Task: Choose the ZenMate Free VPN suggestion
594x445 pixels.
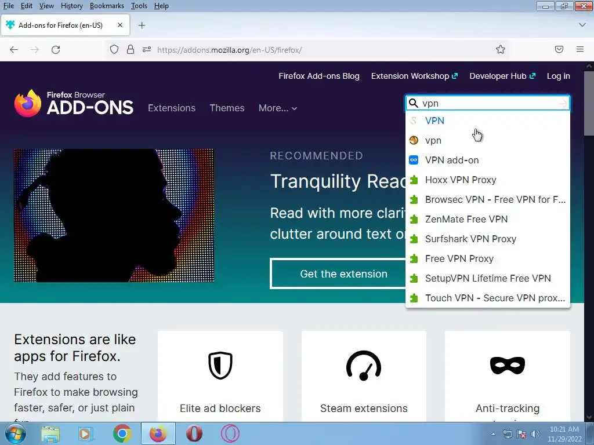Action: [x=487, y=219]
